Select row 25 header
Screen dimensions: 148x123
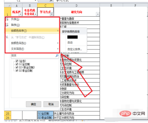pos(8,113)
